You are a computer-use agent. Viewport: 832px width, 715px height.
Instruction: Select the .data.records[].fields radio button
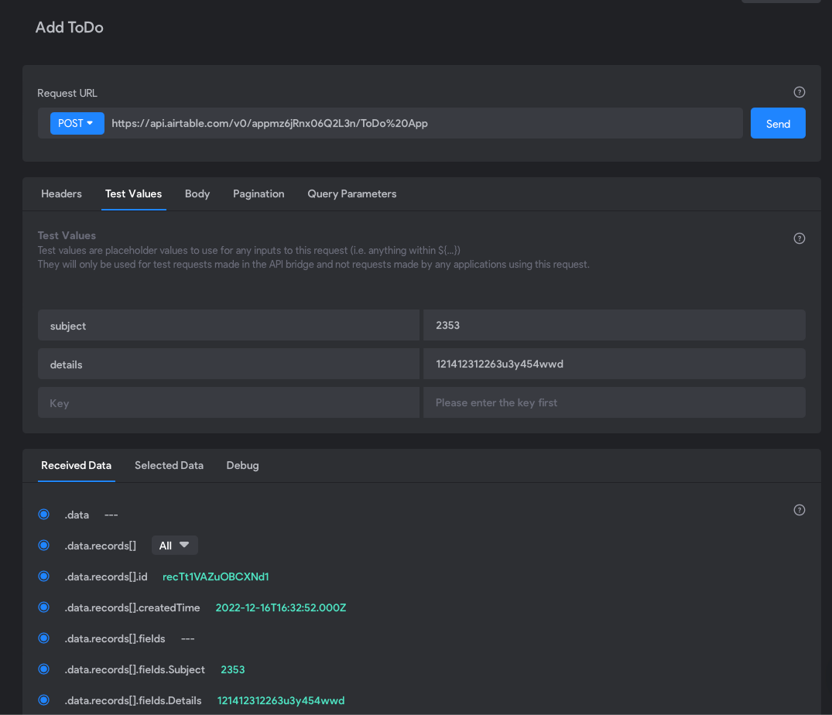[x=44, y=638]
